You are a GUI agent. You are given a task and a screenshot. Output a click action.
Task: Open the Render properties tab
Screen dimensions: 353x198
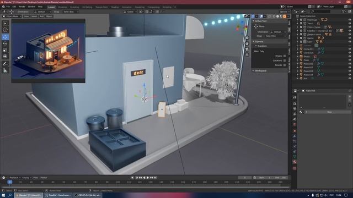[295, 104]
